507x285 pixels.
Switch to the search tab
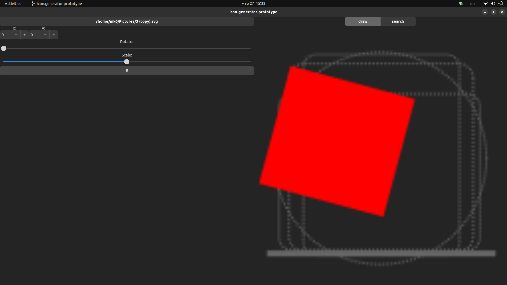tap(398, 21)
